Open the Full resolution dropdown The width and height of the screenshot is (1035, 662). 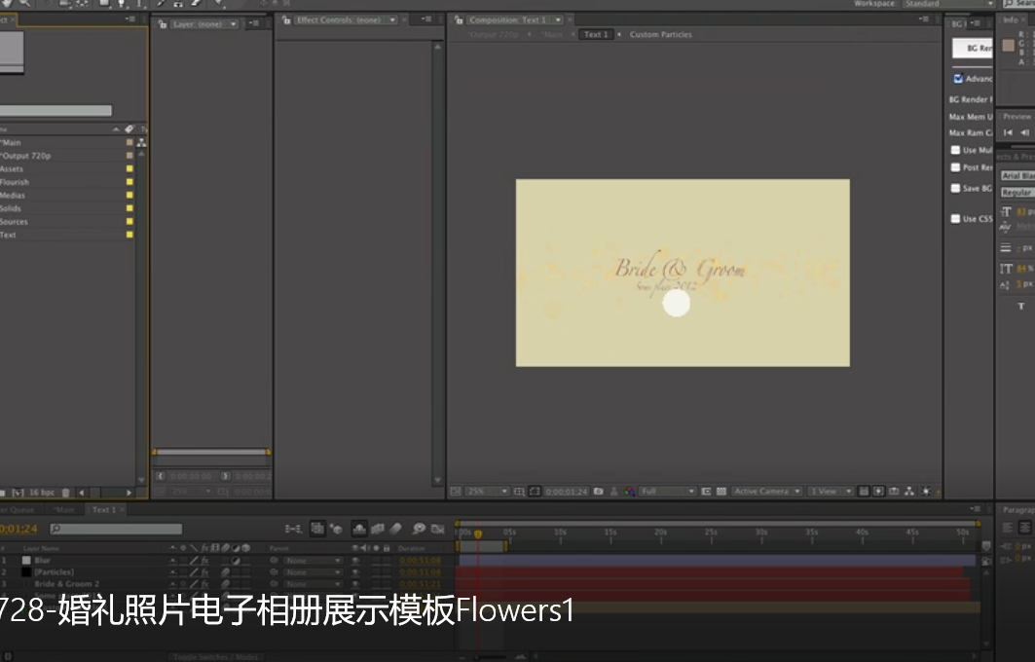tap(667, 491)
